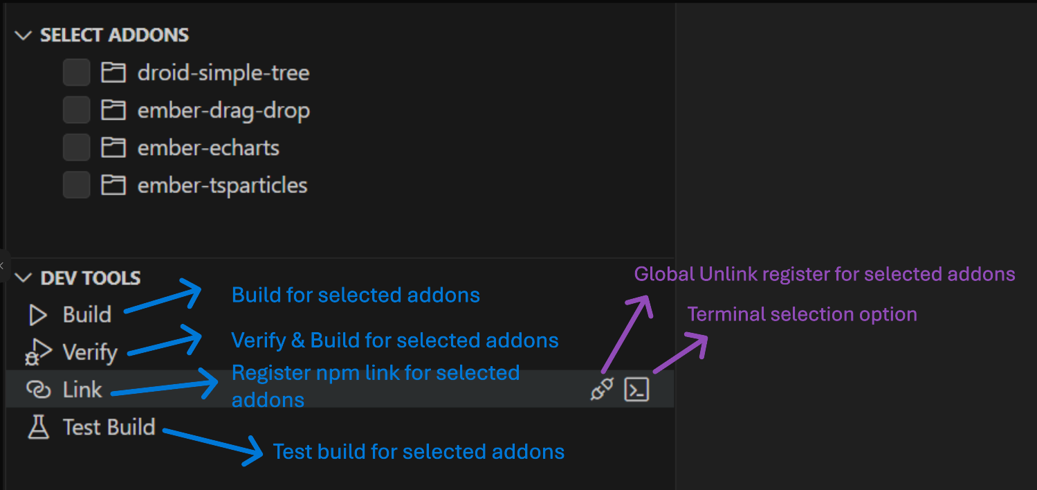
Task: Click the Link chain icon
Action: click(38, 390)
